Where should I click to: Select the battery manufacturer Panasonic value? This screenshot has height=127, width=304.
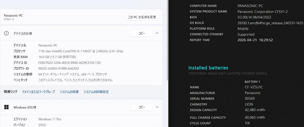point(253,93)
